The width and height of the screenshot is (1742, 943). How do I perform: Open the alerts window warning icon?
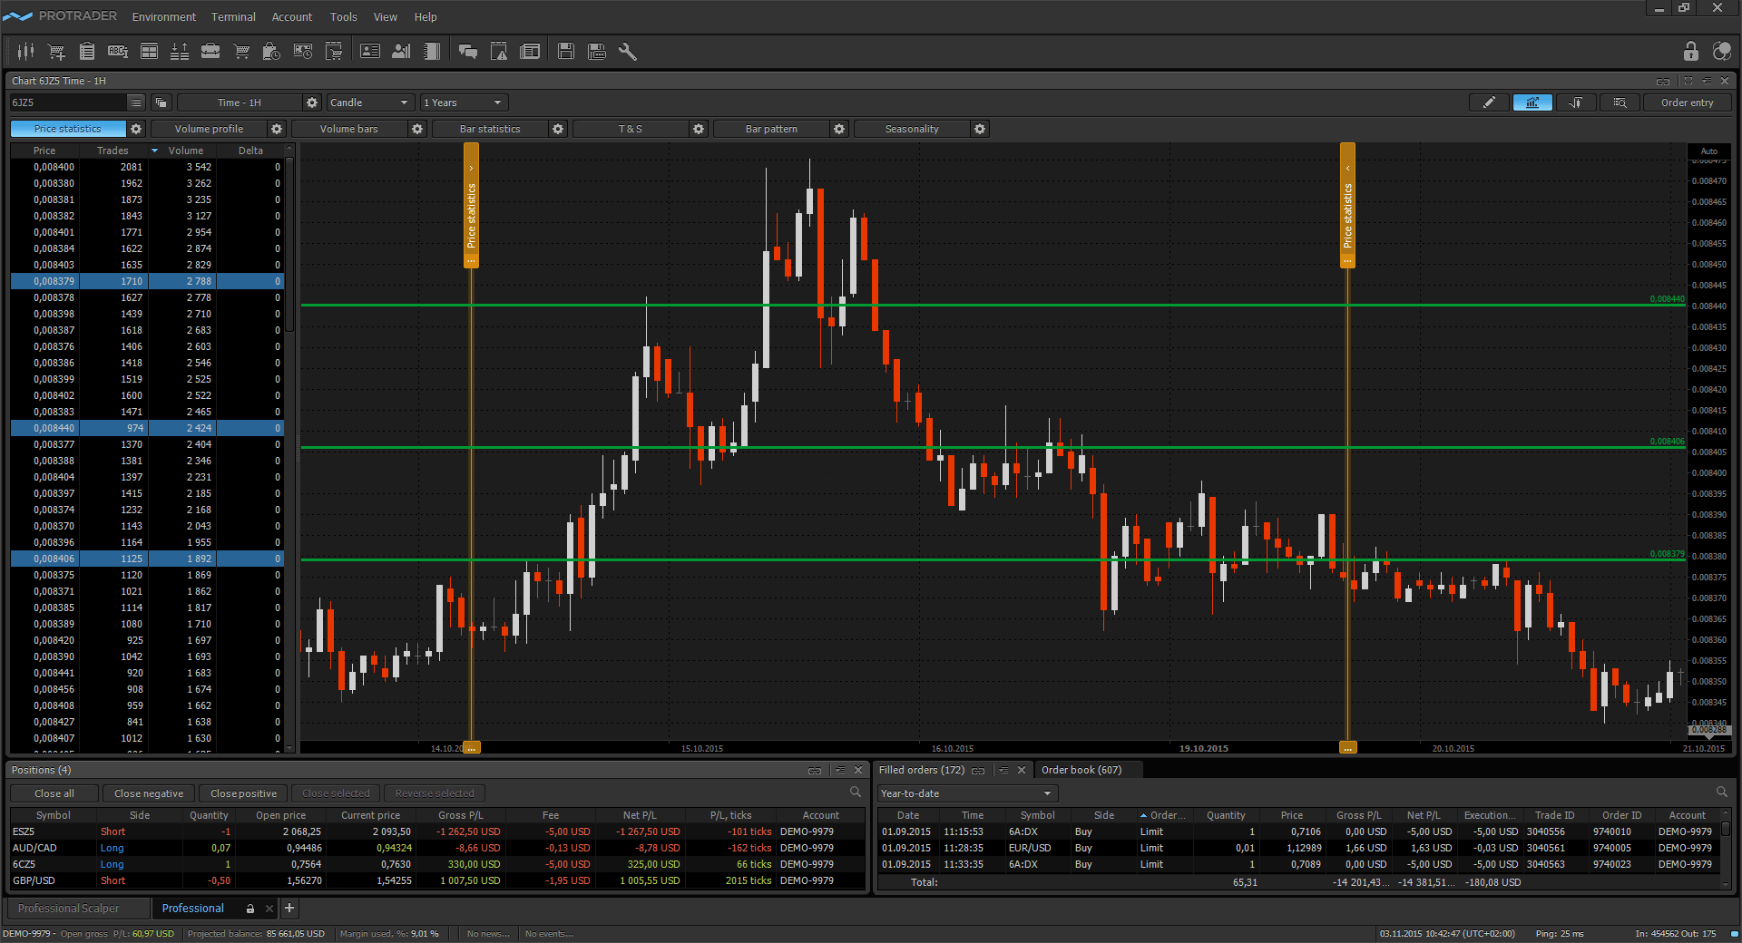pyautogui.click(x=499, y=52)
